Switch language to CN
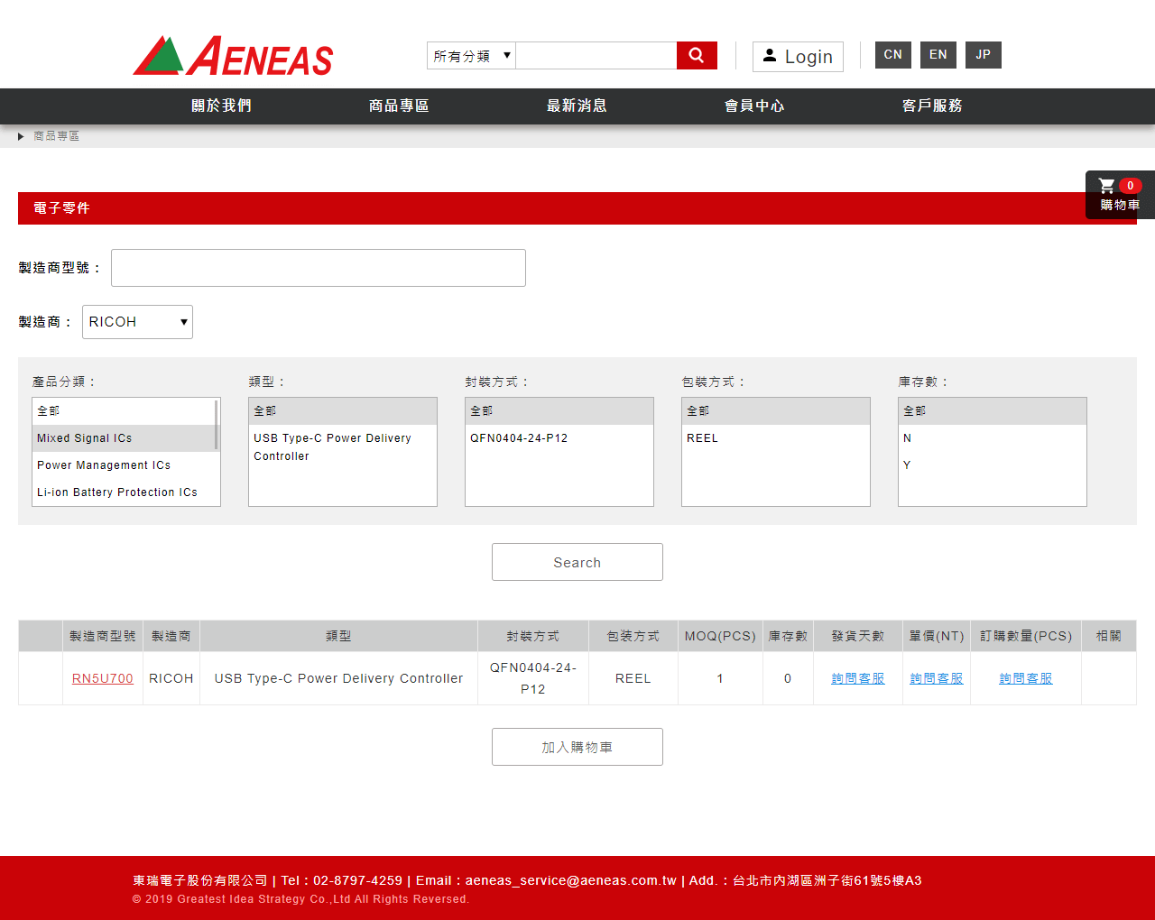Viewport: 1155px width, 920px height. pos(893,55)
